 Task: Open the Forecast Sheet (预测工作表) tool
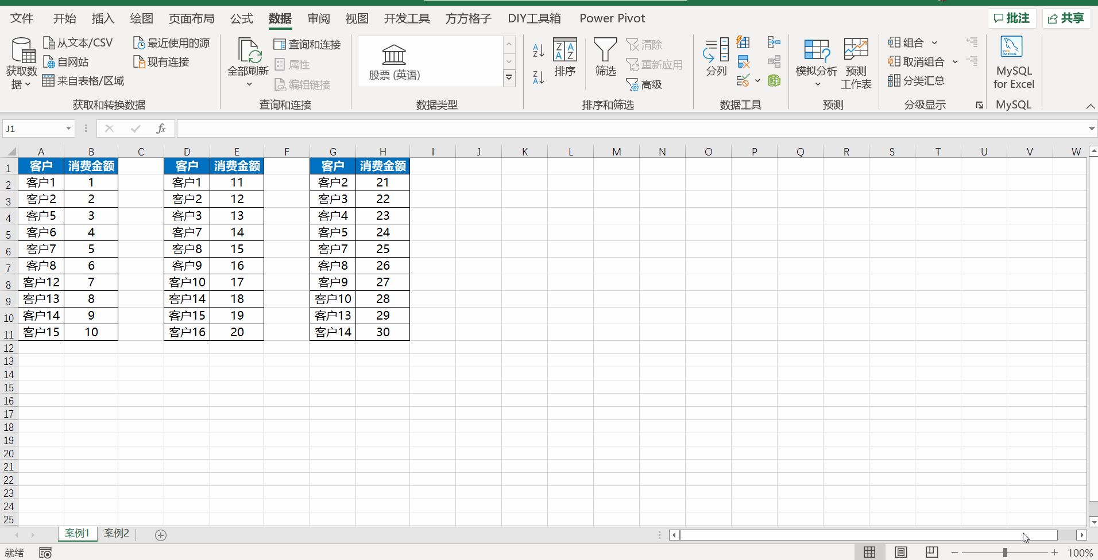tap(856, 63)
